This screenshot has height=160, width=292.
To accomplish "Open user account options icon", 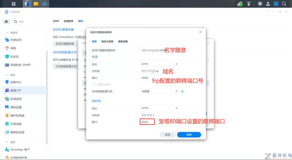I will click(x=268, y=4).
